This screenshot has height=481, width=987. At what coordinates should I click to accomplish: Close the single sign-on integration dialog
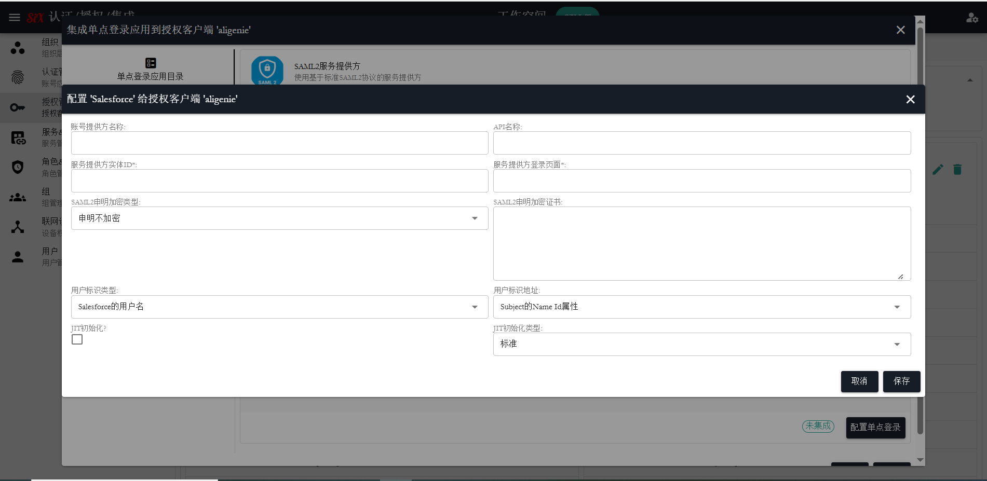[x=900, y=30]
